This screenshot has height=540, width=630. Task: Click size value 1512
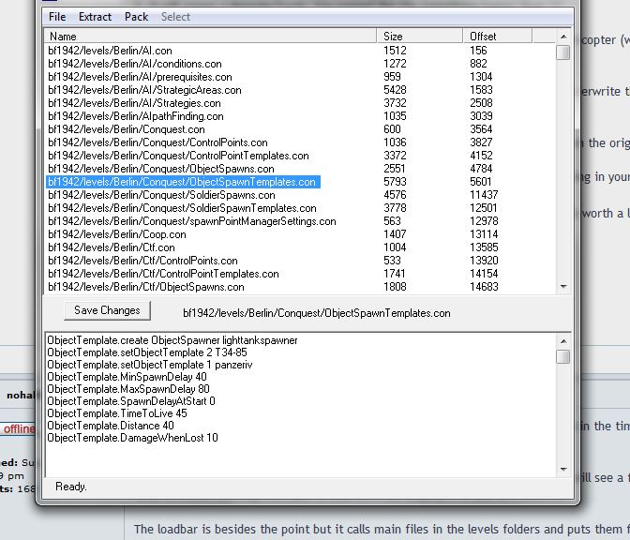395,51
